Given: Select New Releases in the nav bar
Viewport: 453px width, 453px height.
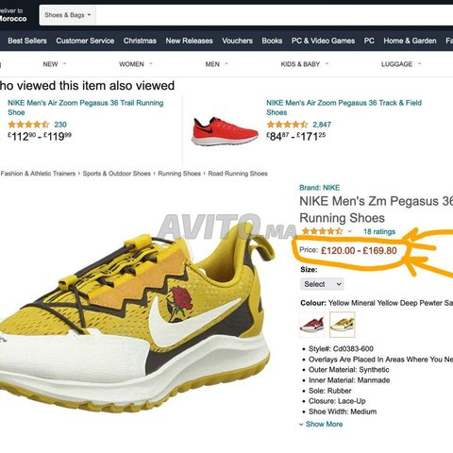Looking at the screenshot, I should [189, 41].
